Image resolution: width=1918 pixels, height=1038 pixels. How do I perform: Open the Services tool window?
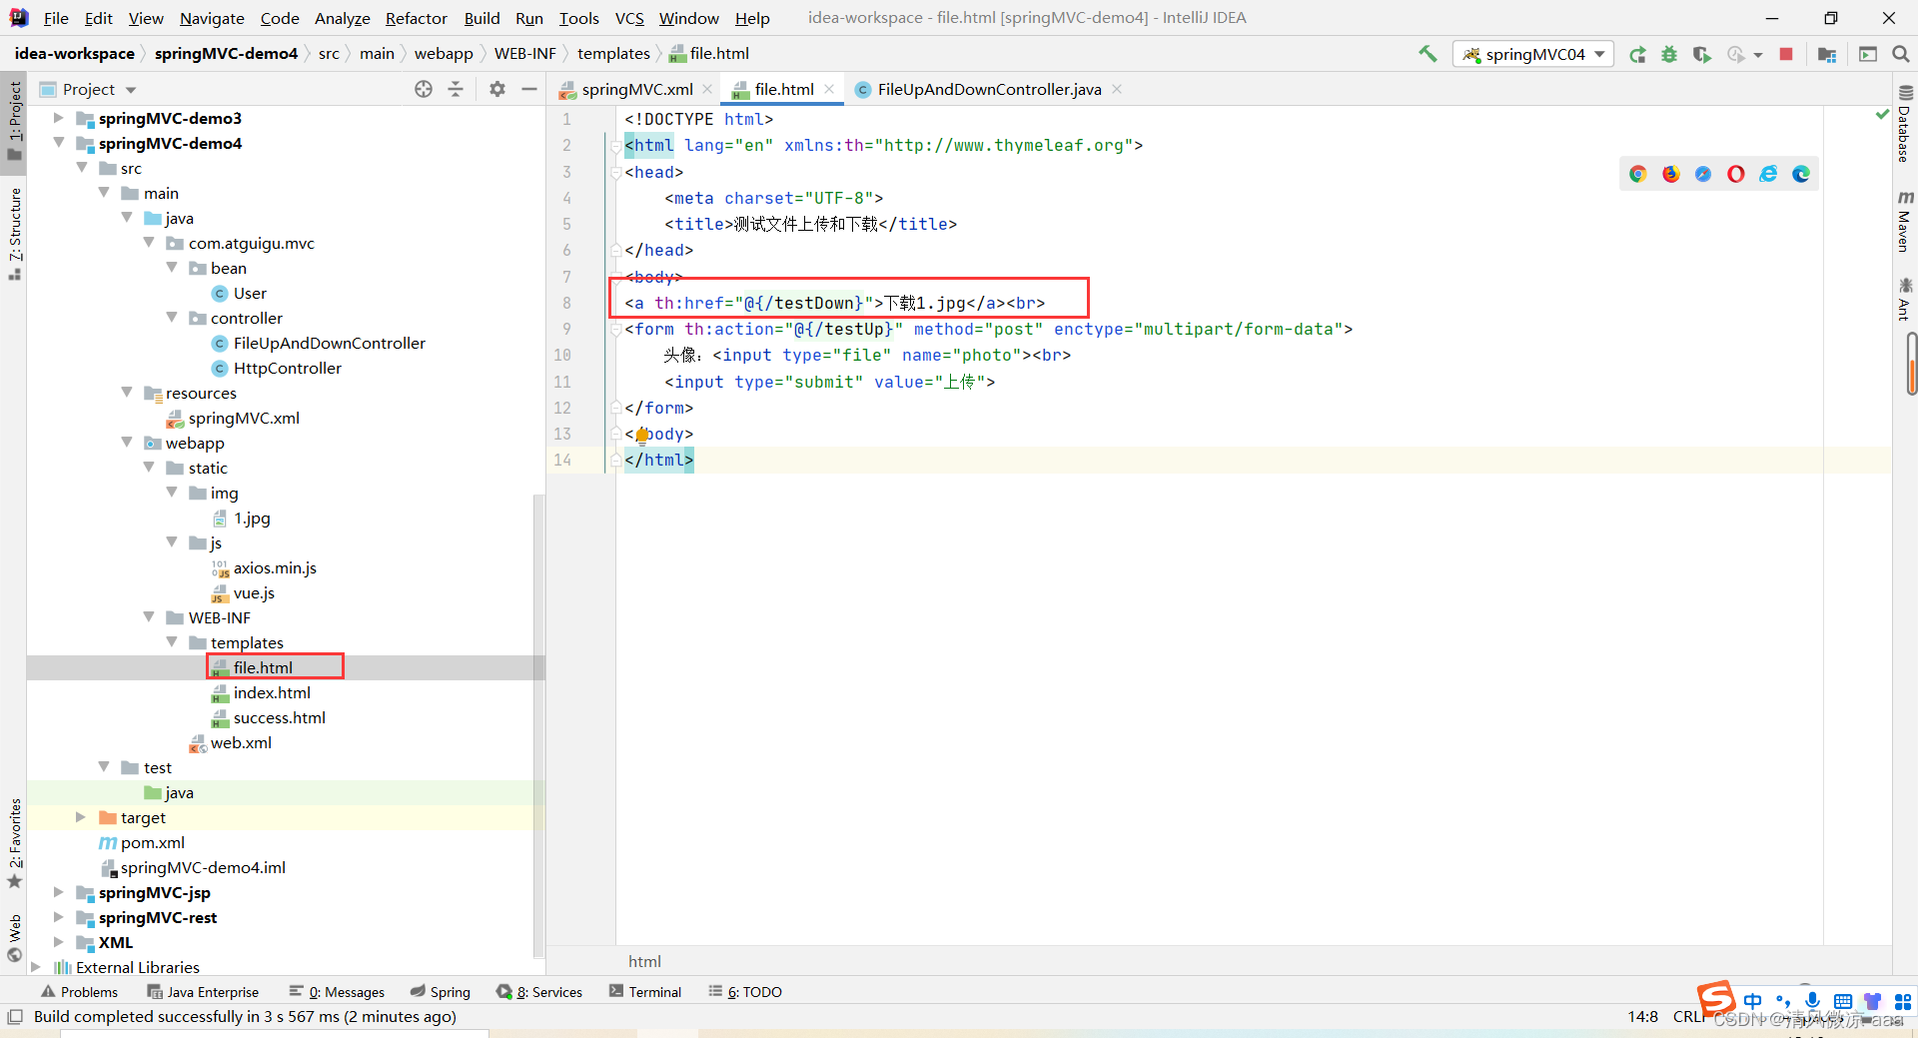[x=539, y=992]
